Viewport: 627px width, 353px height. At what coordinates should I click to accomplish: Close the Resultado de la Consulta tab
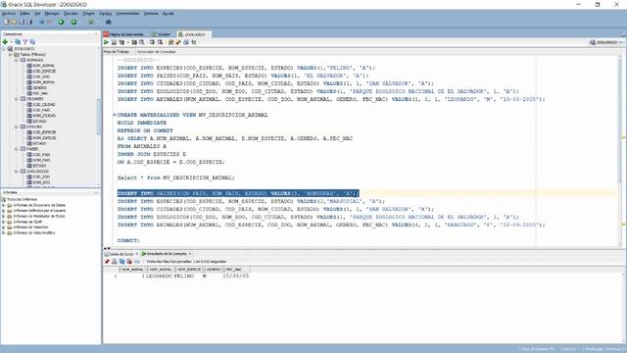190,254
